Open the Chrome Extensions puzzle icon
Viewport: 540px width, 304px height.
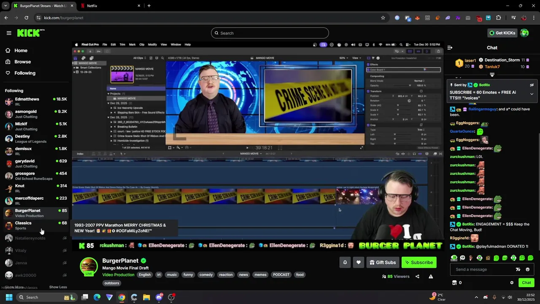tap(499, 18)
